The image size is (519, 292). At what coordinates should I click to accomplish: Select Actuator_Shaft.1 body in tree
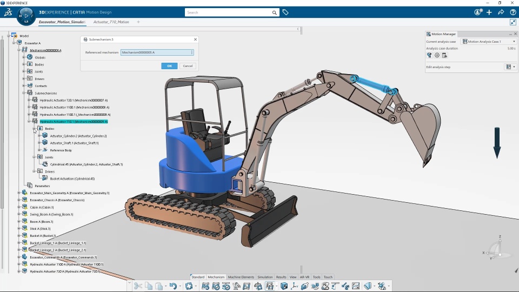pos(74,143)
